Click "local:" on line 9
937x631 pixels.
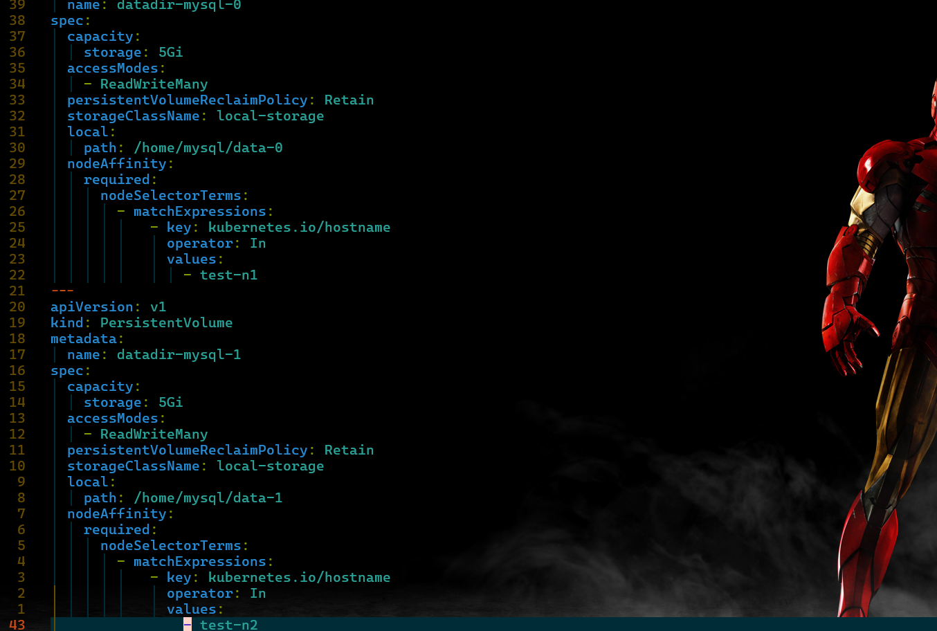pos(91,482)
